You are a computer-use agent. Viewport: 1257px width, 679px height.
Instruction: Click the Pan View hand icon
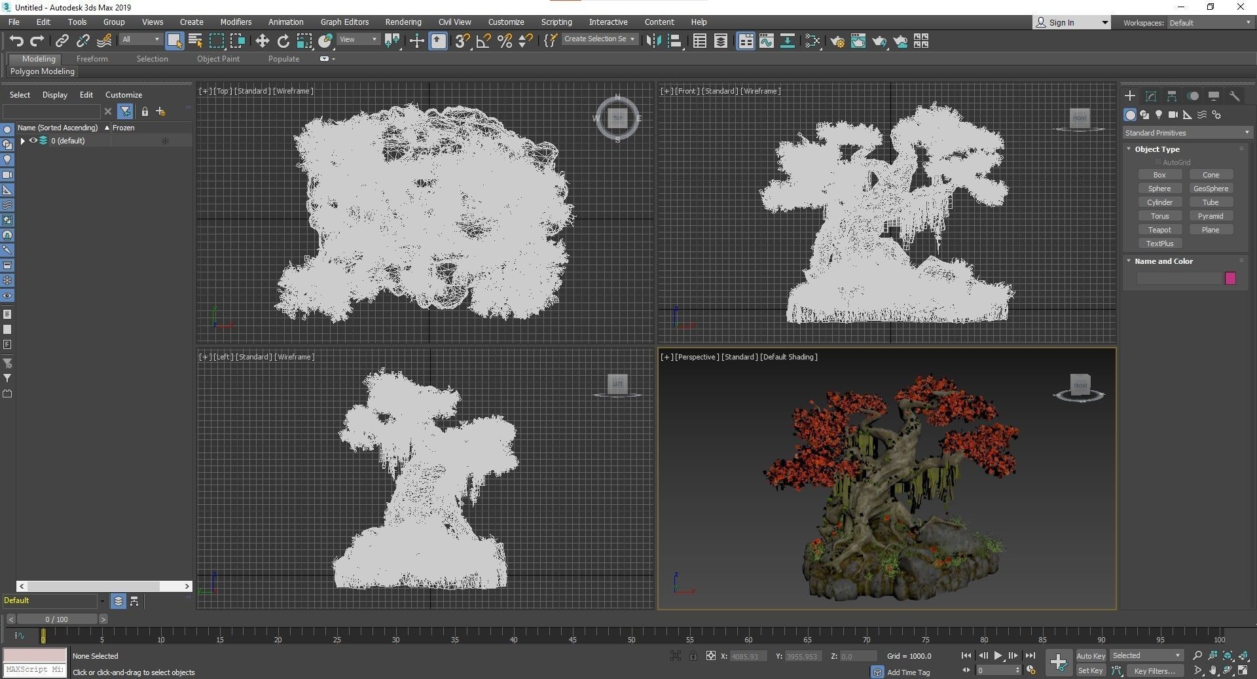(1212, 670)
